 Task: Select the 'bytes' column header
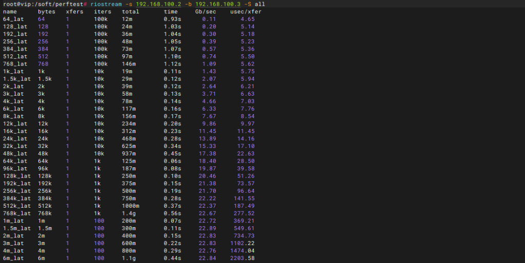(x=47, y=12)
